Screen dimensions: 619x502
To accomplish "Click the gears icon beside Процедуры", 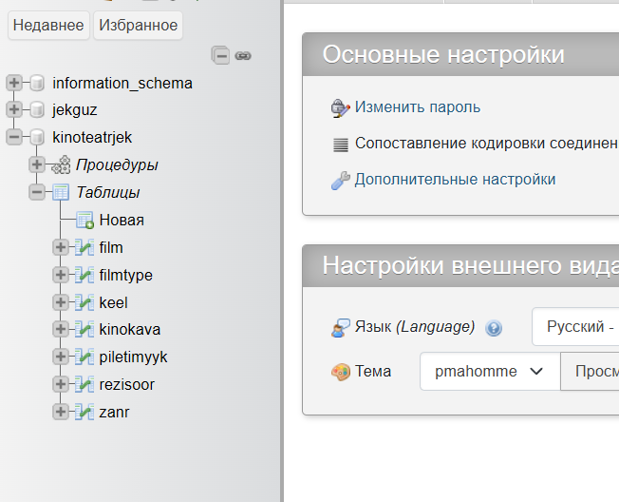I will [x=61, y=164].
